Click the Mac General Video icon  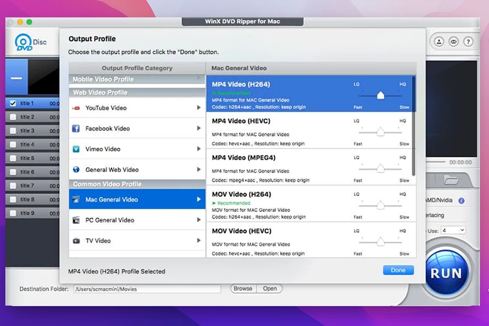[76, 199]
